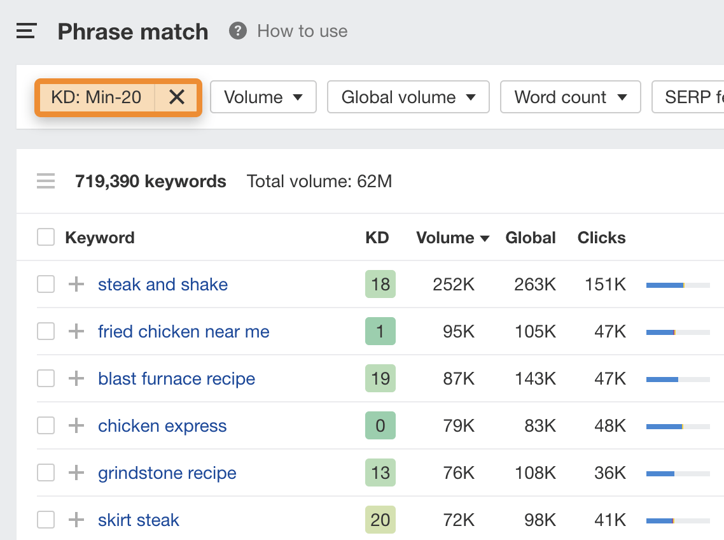Add grindstone recipe with its plus icon
Image resolution: width=724 pixels, height=540 pixels.
pos(76,473)
